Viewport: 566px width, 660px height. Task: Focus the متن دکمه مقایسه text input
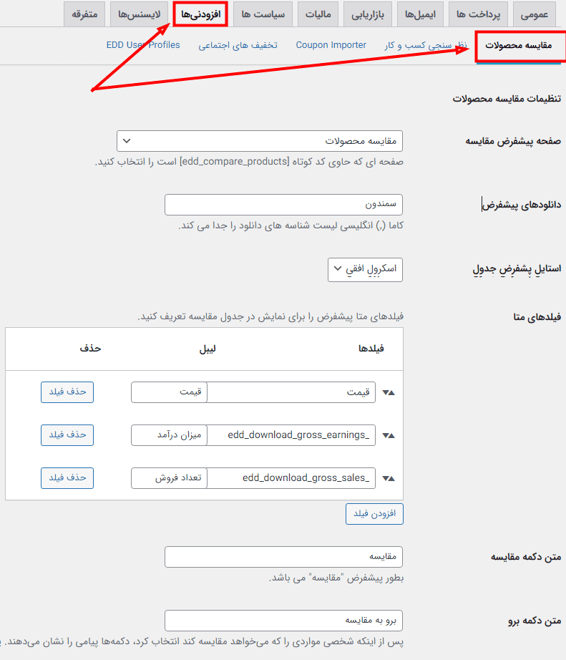(x=283, y=557)
